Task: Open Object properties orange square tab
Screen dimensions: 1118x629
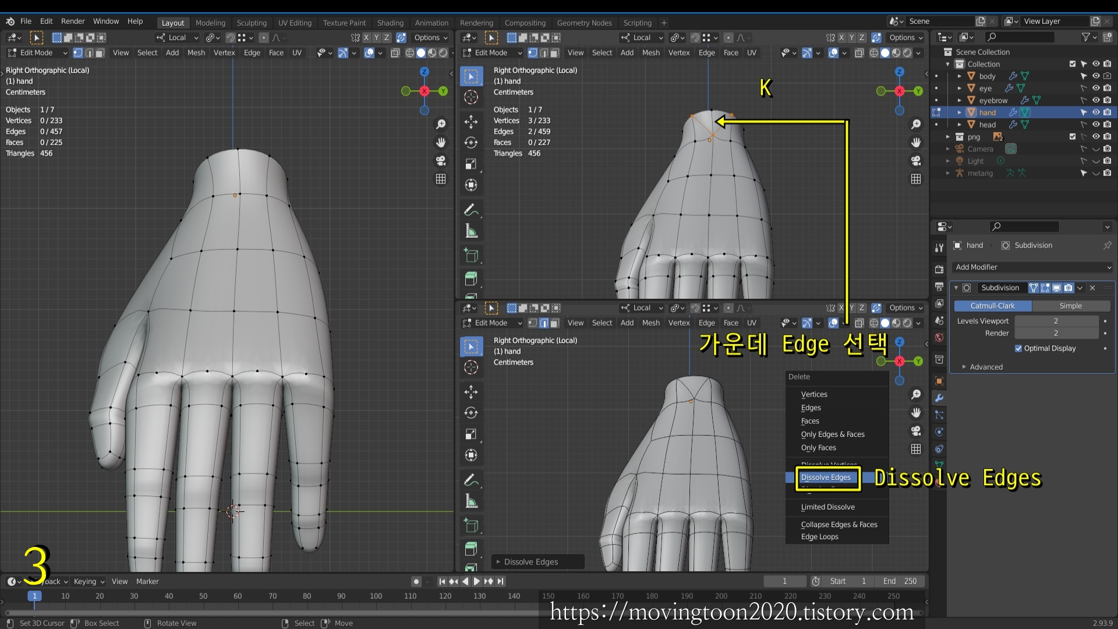Action: [x=939, y=381]
